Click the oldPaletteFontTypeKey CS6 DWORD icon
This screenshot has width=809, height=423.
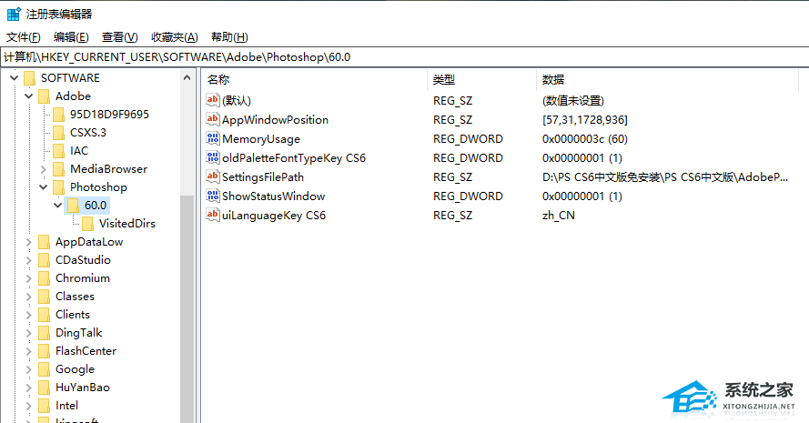[x=213, y=157]
